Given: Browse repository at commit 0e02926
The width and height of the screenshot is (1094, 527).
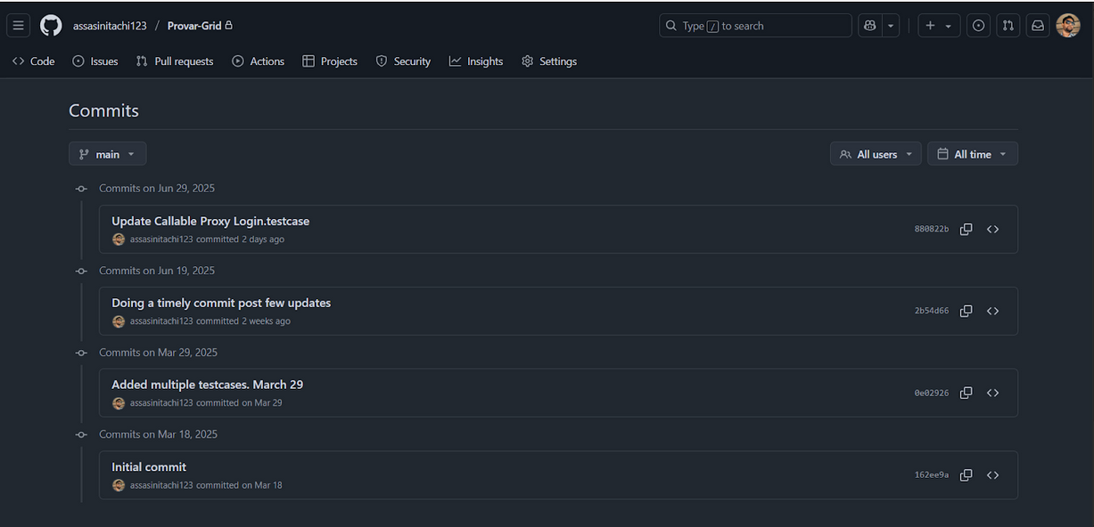Looking at the screenshot, I should point(992,393).
